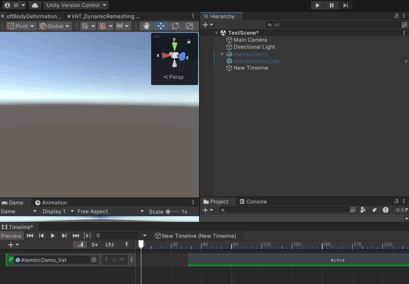
Task: Open the Display 1 dropdown
Action: point(58,211)
